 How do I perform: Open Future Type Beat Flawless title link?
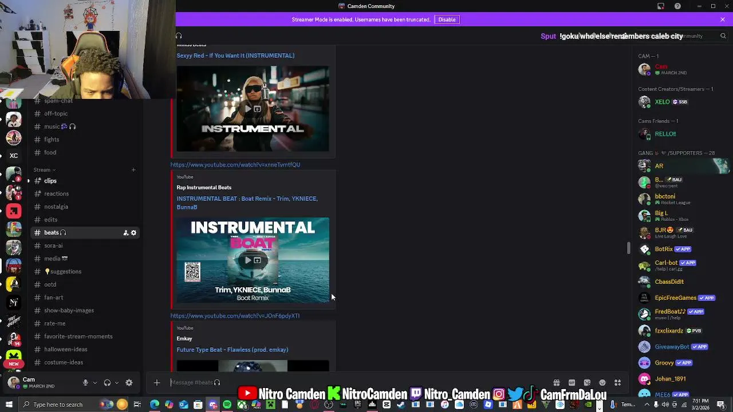coord(232,350)
